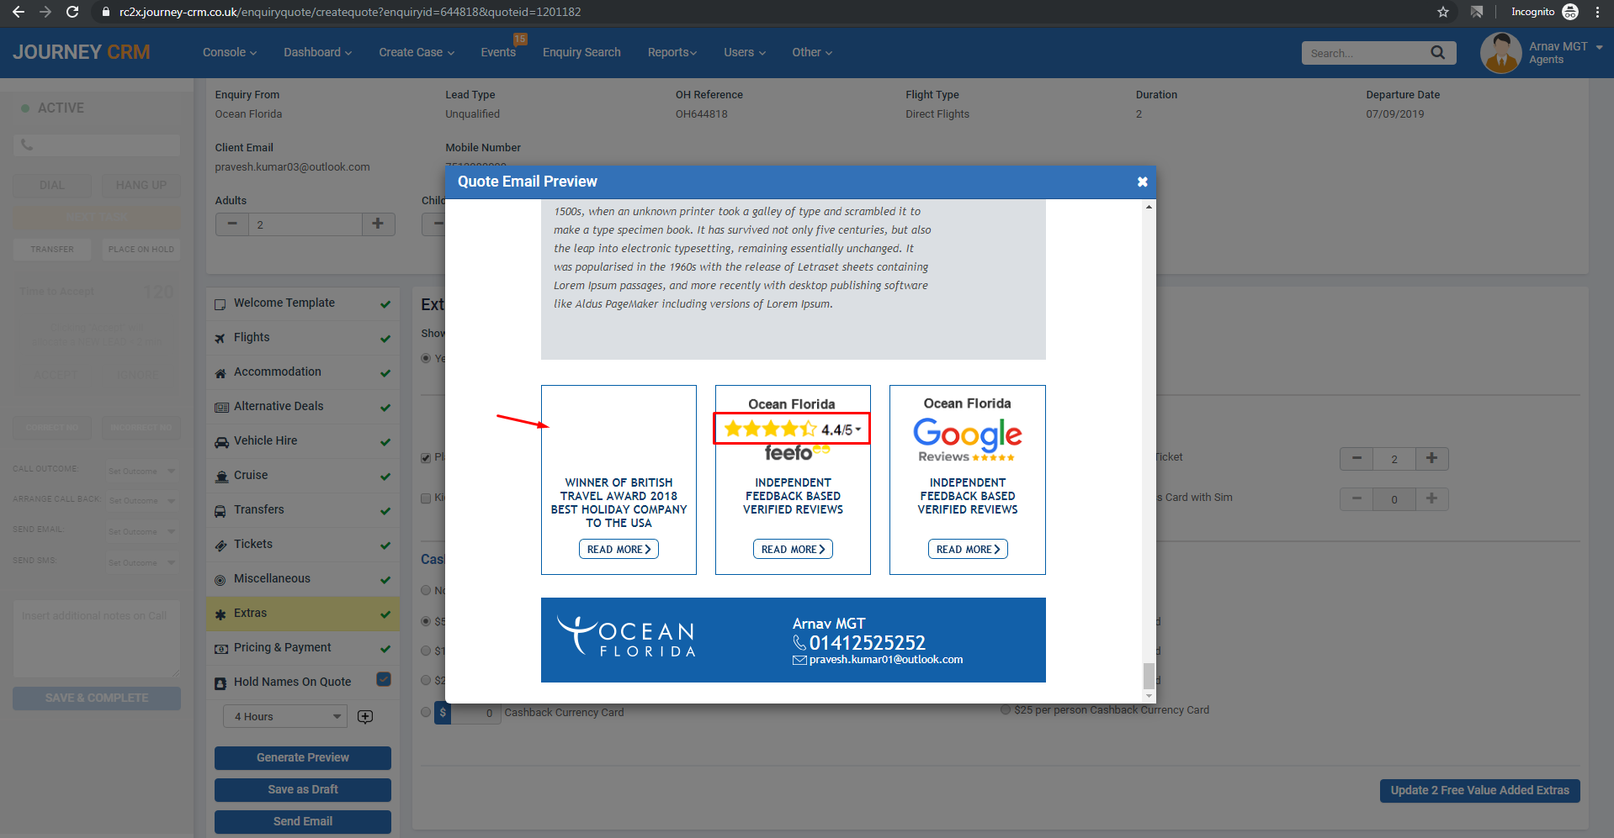Image resolution: width=1614 pixels, height=838 pixels.
Task: Select the Flights section label
Action: (252, 337)
